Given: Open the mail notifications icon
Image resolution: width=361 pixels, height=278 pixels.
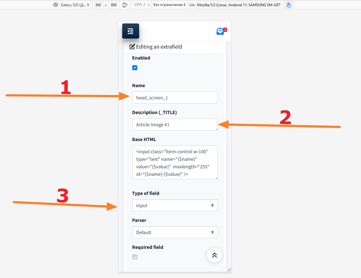Looking at the screenshot, I should click(x=221, y=31).
